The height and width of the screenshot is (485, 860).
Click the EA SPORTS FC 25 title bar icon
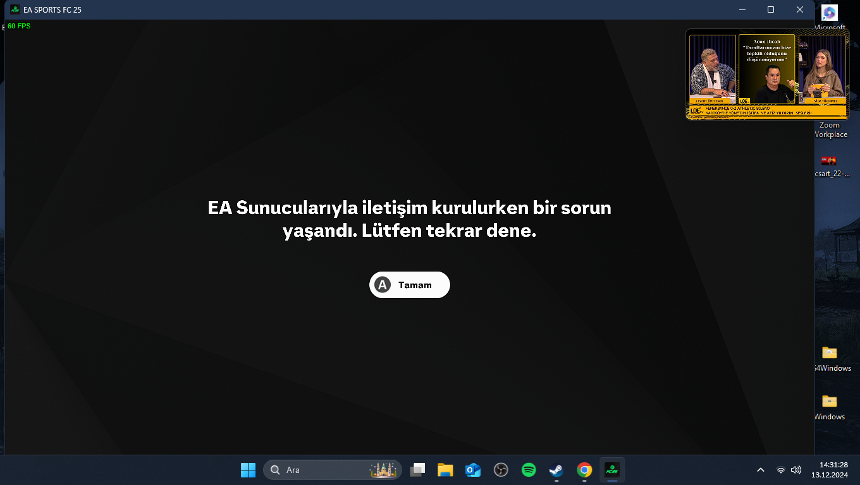point(15,9)
